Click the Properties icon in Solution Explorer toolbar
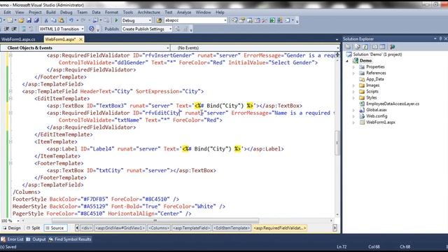This screenshot has width=448, height=252. pos(349,47)
